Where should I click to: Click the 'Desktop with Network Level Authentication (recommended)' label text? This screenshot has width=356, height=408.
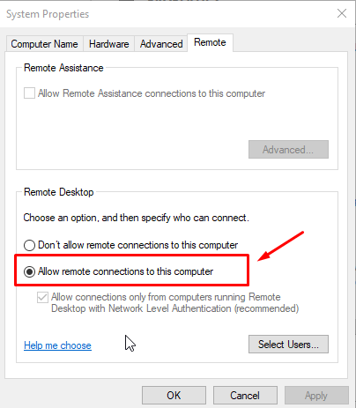[x=175, y=308]
